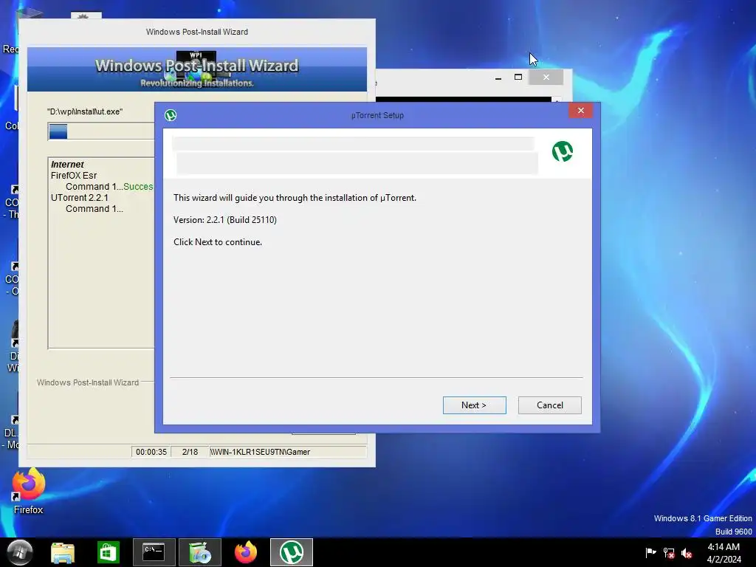Click the Windows Post-Install Wizard window title
Screen dimensions: 756x567
click(196, 32)
